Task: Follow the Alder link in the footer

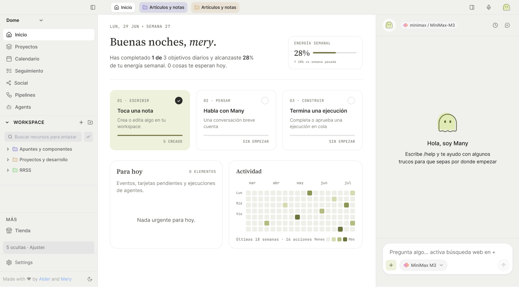Action: tap(44, 279)
